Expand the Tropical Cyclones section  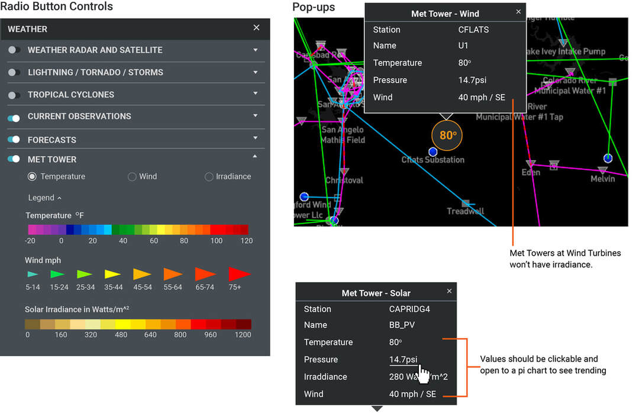256,93
